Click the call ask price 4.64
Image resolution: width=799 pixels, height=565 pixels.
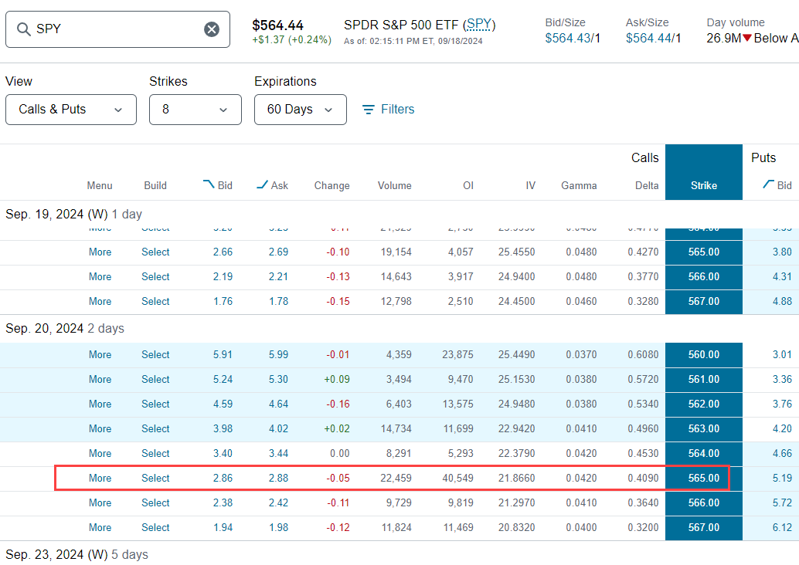point(278,404)
